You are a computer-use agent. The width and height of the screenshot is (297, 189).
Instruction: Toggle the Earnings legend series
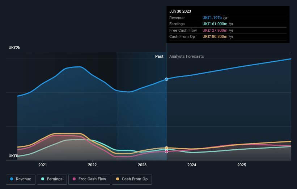pos(52,179)
